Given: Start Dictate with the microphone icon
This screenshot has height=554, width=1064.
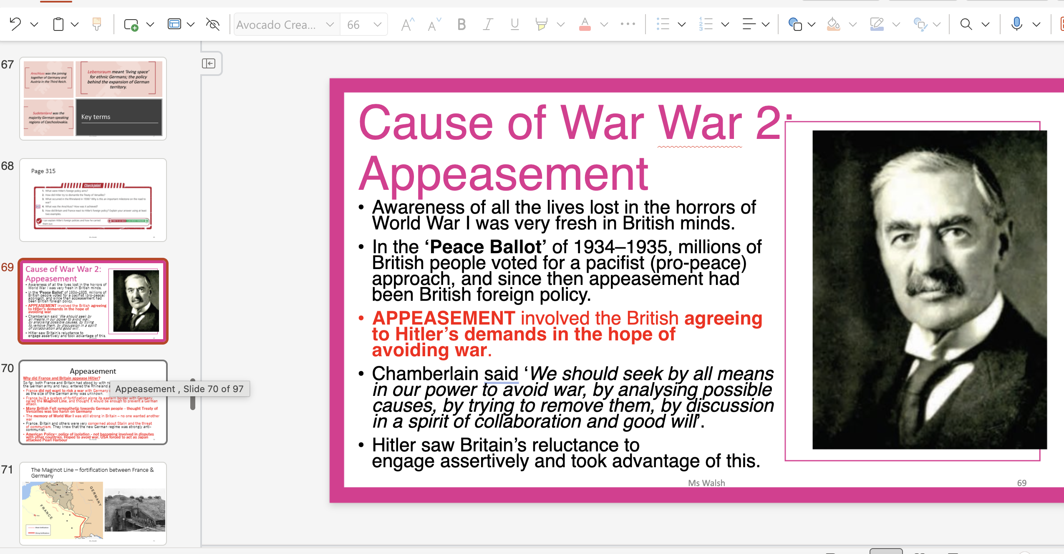Looking at the screenshot, I should [x=1017, y=24].
